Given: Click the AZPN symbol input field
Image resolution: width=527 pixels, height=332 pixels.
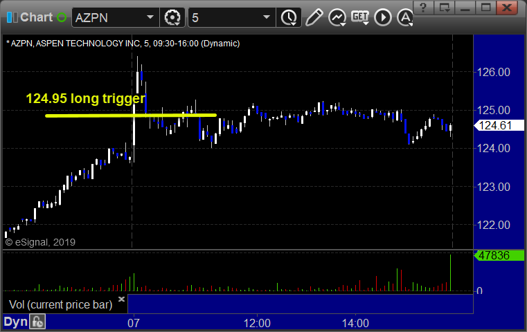Looking at the screenshot, I should (115, 17).
